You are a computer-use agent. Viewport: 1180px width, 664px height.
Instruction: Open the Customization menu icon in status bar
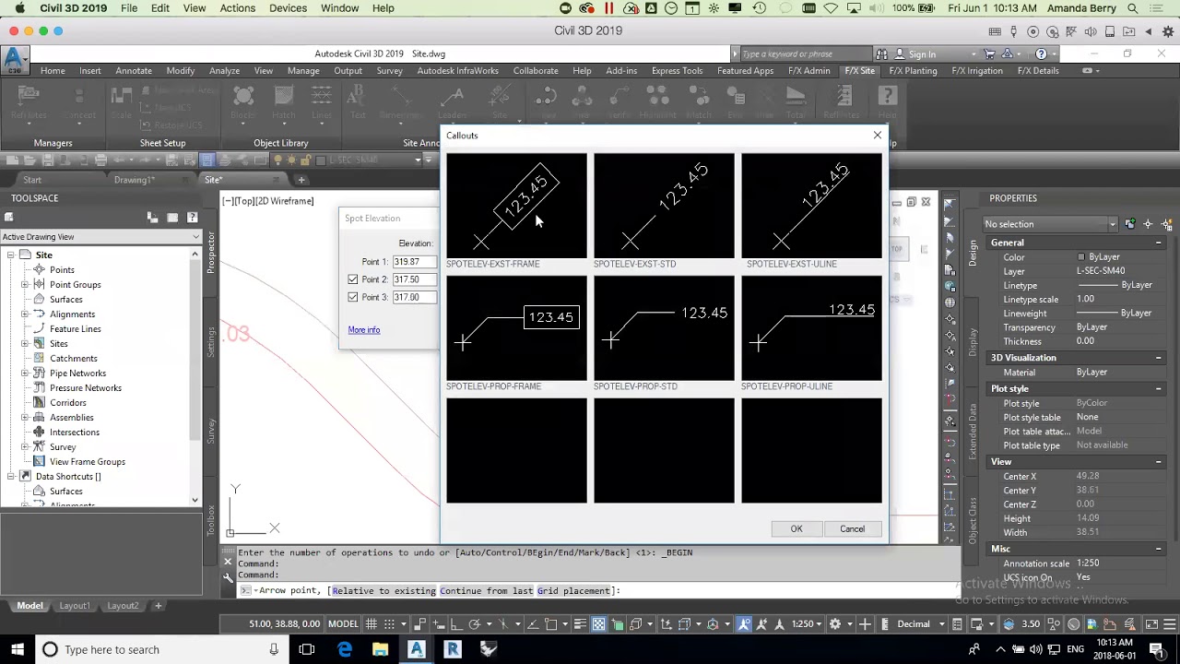coord(1169,624)
